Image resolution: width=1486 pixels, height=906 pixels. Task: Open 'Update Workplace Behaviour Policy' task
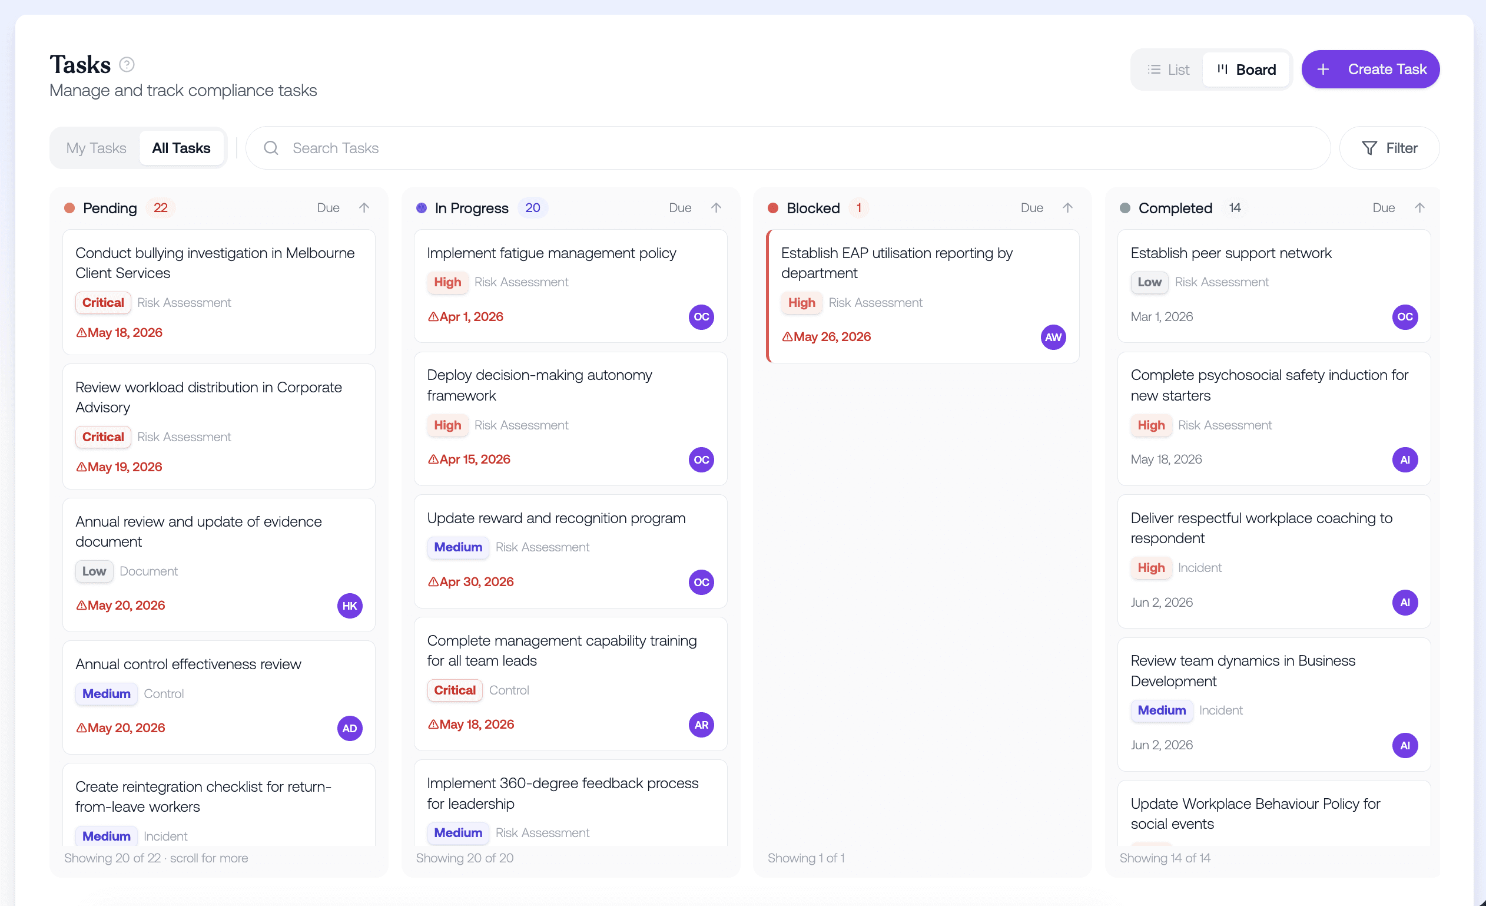point(1273,813)
